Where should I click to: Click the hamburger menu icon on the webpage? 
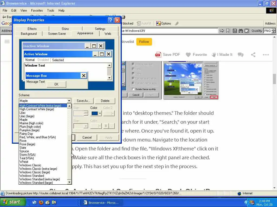click(7, 42)
